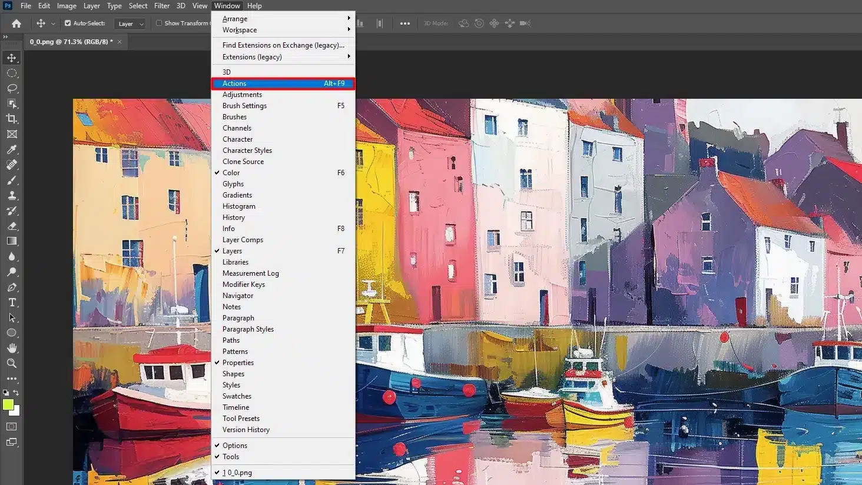Select the Gradient tool
Viewport: 862px width, 485px height.
click(12, 241)
